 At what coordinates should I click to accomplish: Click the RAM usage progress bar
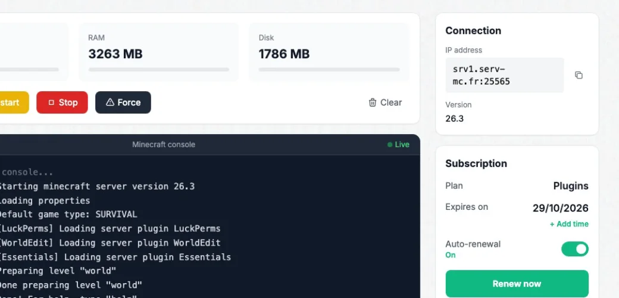[x=159, y=70]
